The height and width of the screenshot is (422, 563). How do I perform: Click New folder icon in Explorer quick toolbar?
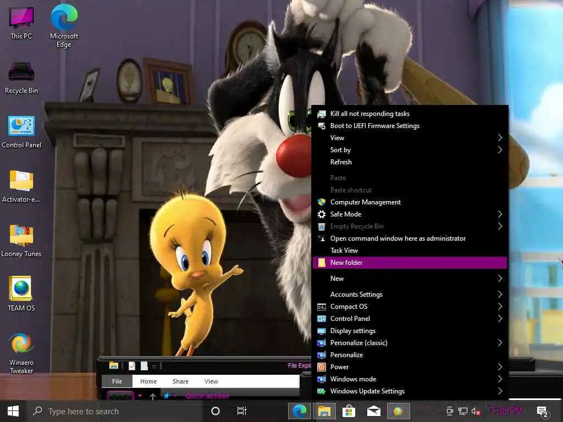tap(144, 366)
